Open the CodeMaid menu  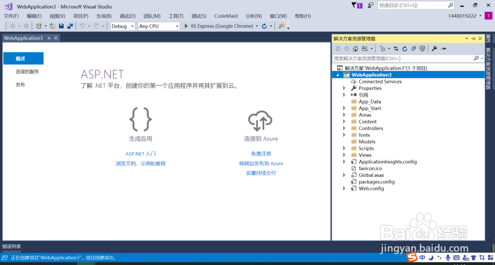click(226, 16)
